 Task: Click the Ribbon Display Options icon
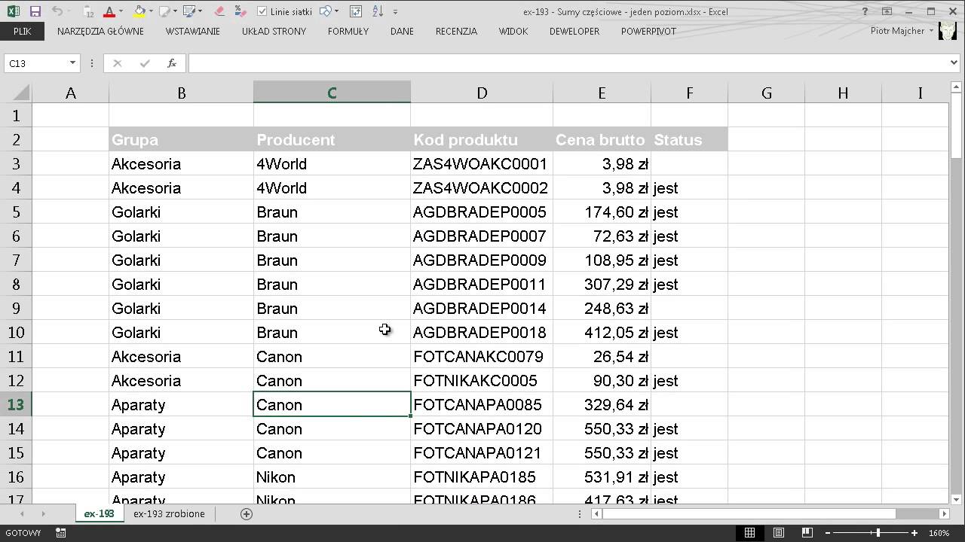[x=887, y=11]
